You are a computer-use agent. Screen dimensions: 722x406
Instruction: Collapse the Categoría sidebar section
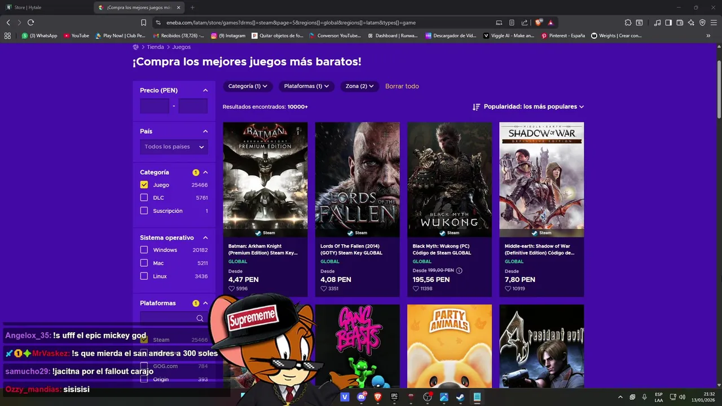click(205, 172)
